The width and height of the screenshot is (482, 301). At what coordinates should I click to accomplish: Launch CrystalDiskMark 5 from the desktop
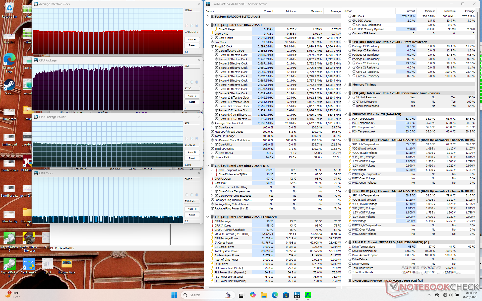point(9,242)
